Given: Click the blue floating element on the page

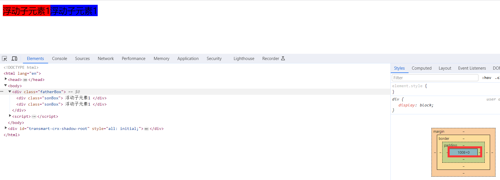Looking at the screenshot, I should click(x=74, y=11).
